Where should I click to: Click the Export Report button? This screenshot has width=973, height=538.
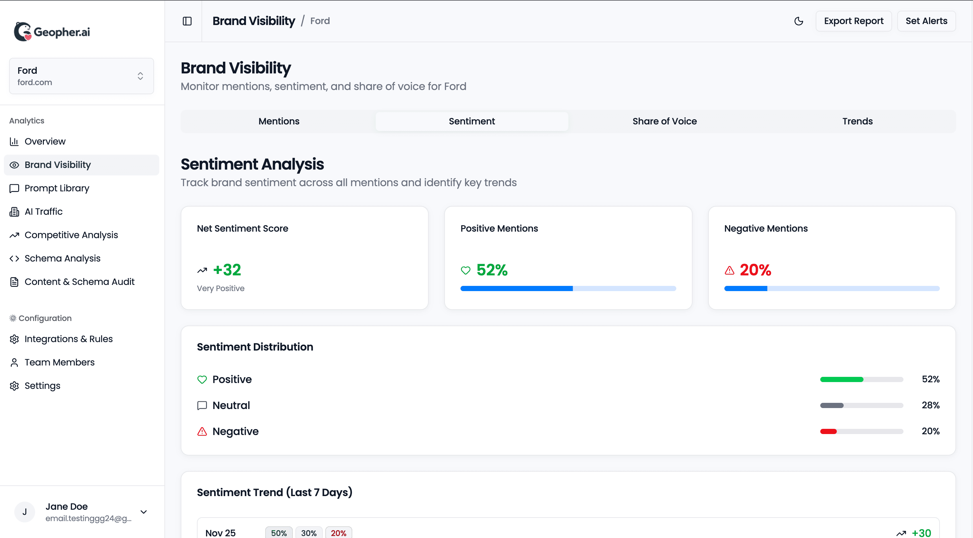(x=854, y=21)
